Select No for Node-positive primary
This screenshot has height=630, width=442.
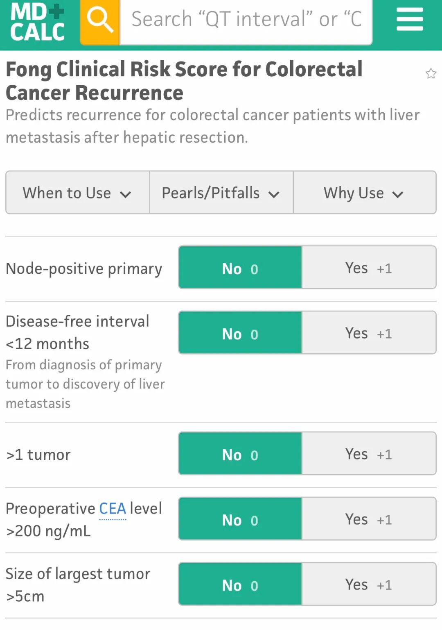[x=240, y=268]
